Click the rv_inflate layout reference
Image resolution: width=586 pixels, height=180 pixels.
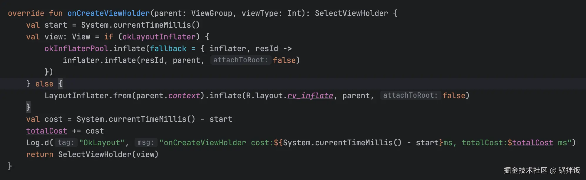coord(310,96)
